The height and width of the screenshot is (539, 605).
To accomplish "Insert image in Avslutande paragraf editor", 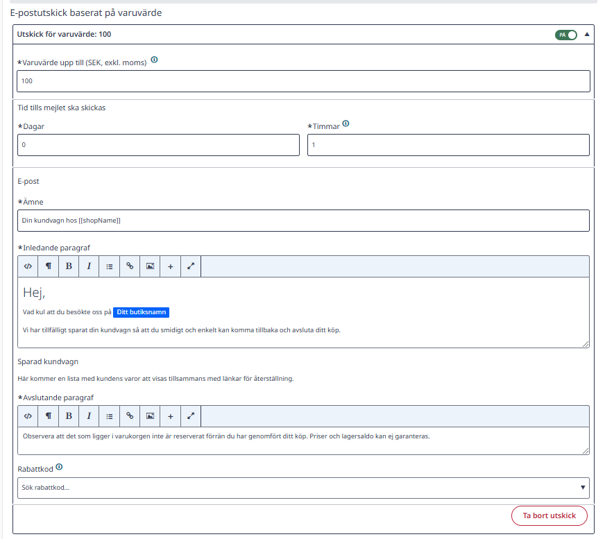I will pyautogui.click(x=150, y=416).
